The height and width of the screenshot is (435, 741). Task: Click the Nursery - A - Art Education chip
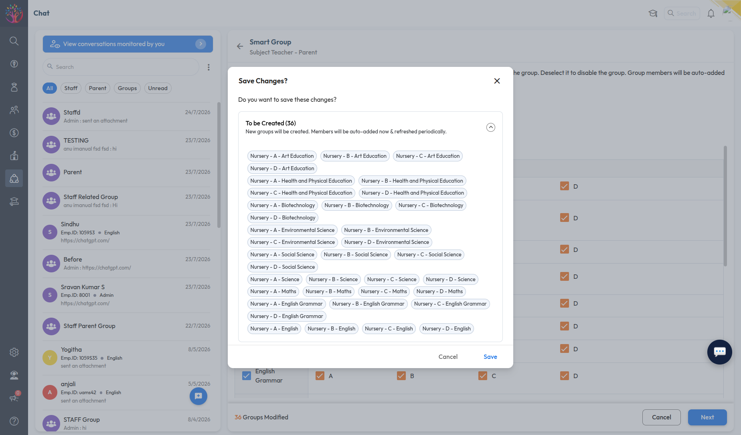pyautogui.click(x=282, y=156)
